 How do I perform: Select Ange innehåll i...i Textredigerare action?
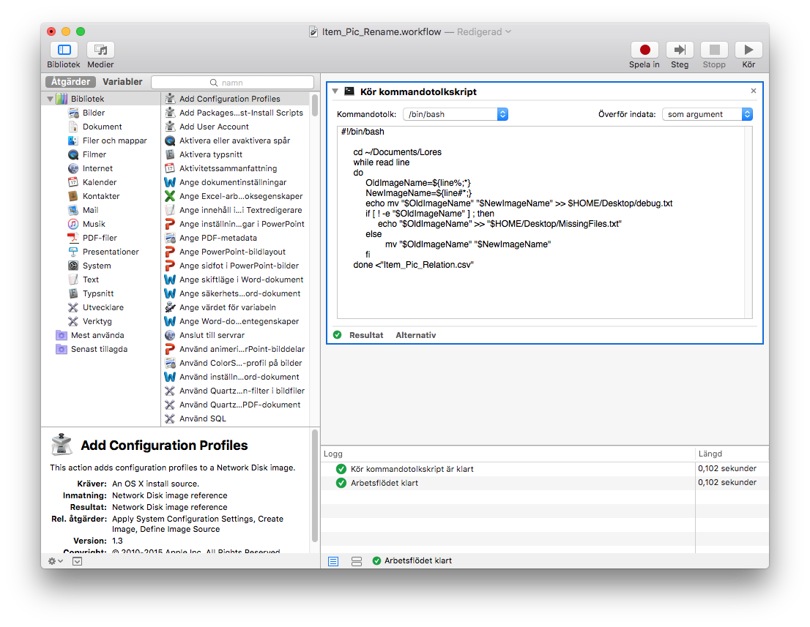(236, 210)
